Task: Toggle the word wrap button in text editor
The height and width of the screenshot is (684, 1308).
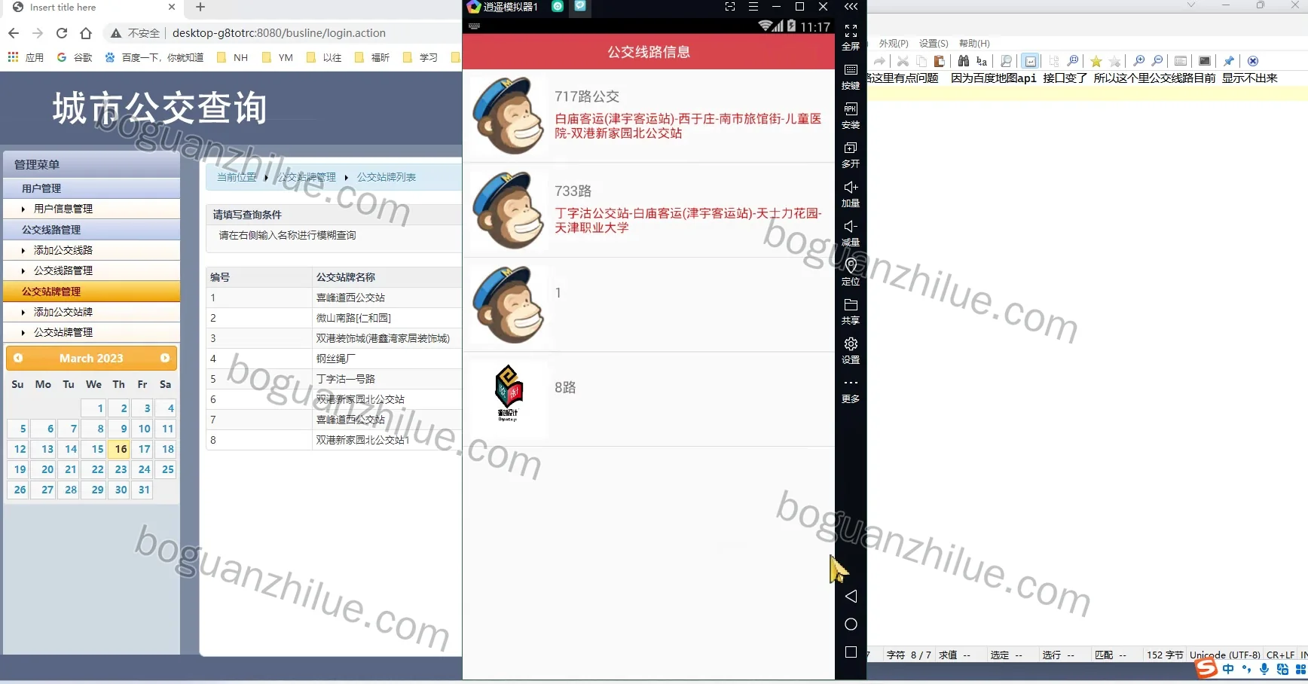Action: 1031,61
